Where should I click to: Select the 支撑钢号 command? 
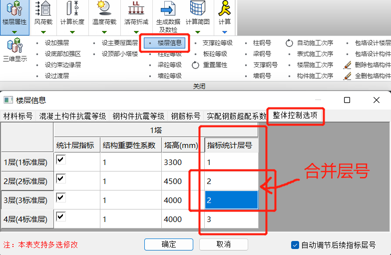tap(265, 65)
